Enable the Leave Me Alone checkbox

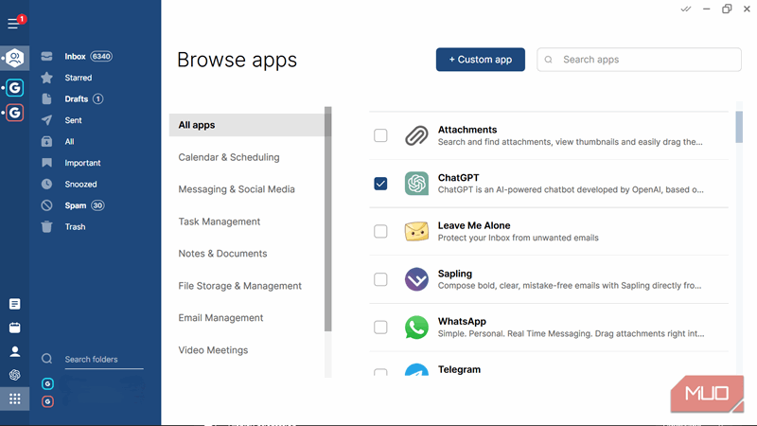380,231
